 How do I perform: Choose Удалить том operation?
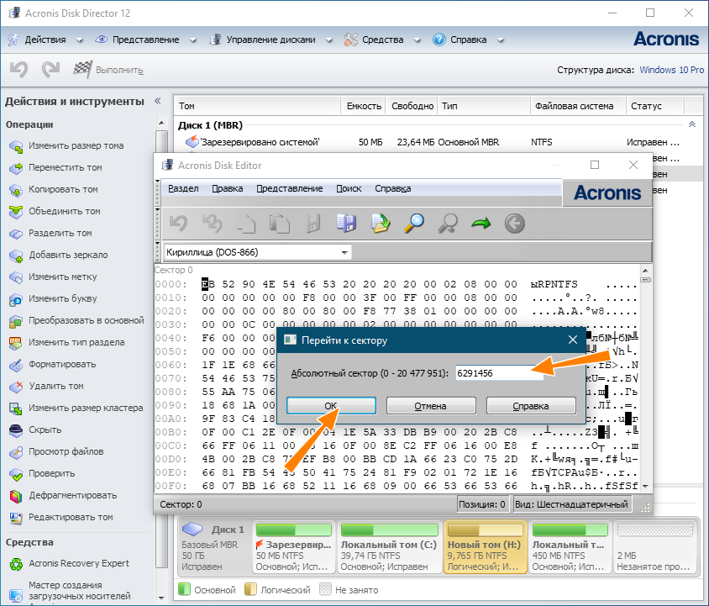(55, 386)
